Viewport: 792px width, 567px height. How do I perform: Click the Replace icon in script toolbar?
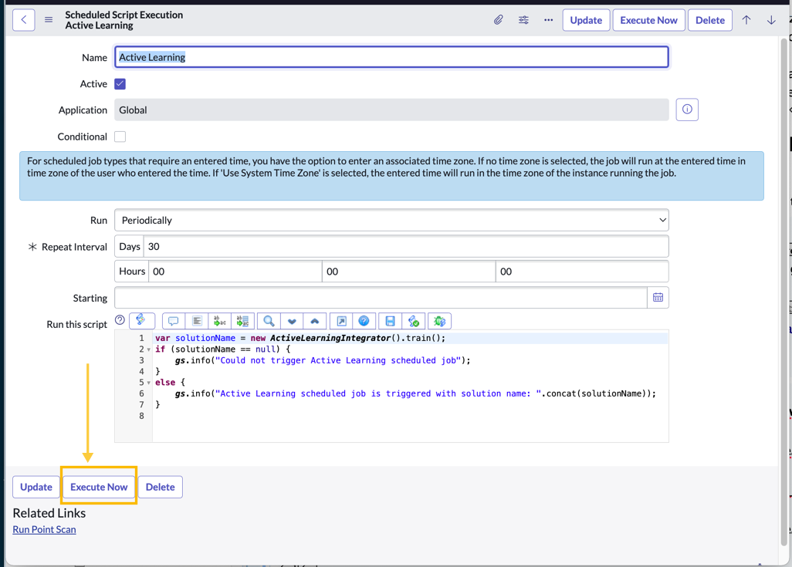tap(220, 321)
